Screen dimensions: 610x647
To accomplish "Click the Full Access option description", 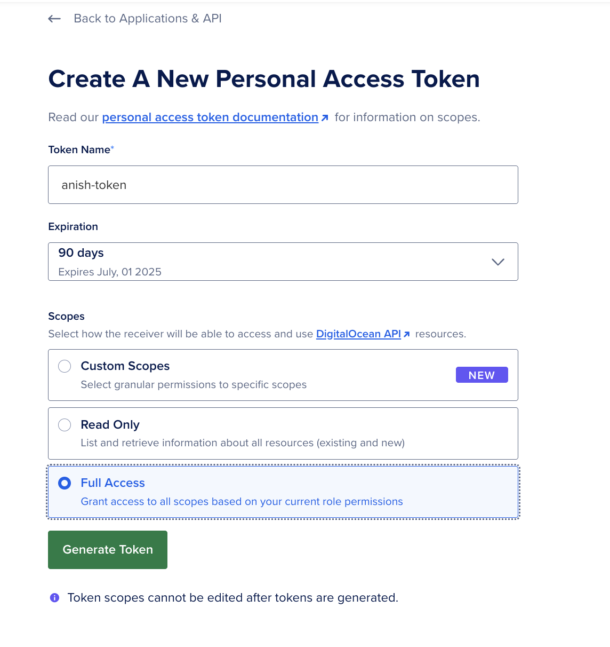I will [242, 502].
